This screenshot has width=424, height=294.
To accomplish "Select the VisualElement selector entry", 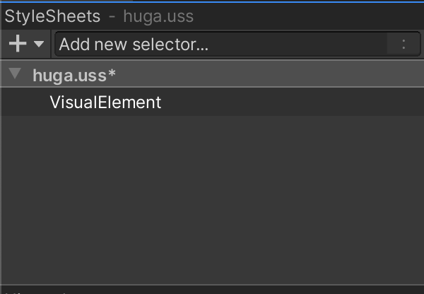I will (105, 102).
